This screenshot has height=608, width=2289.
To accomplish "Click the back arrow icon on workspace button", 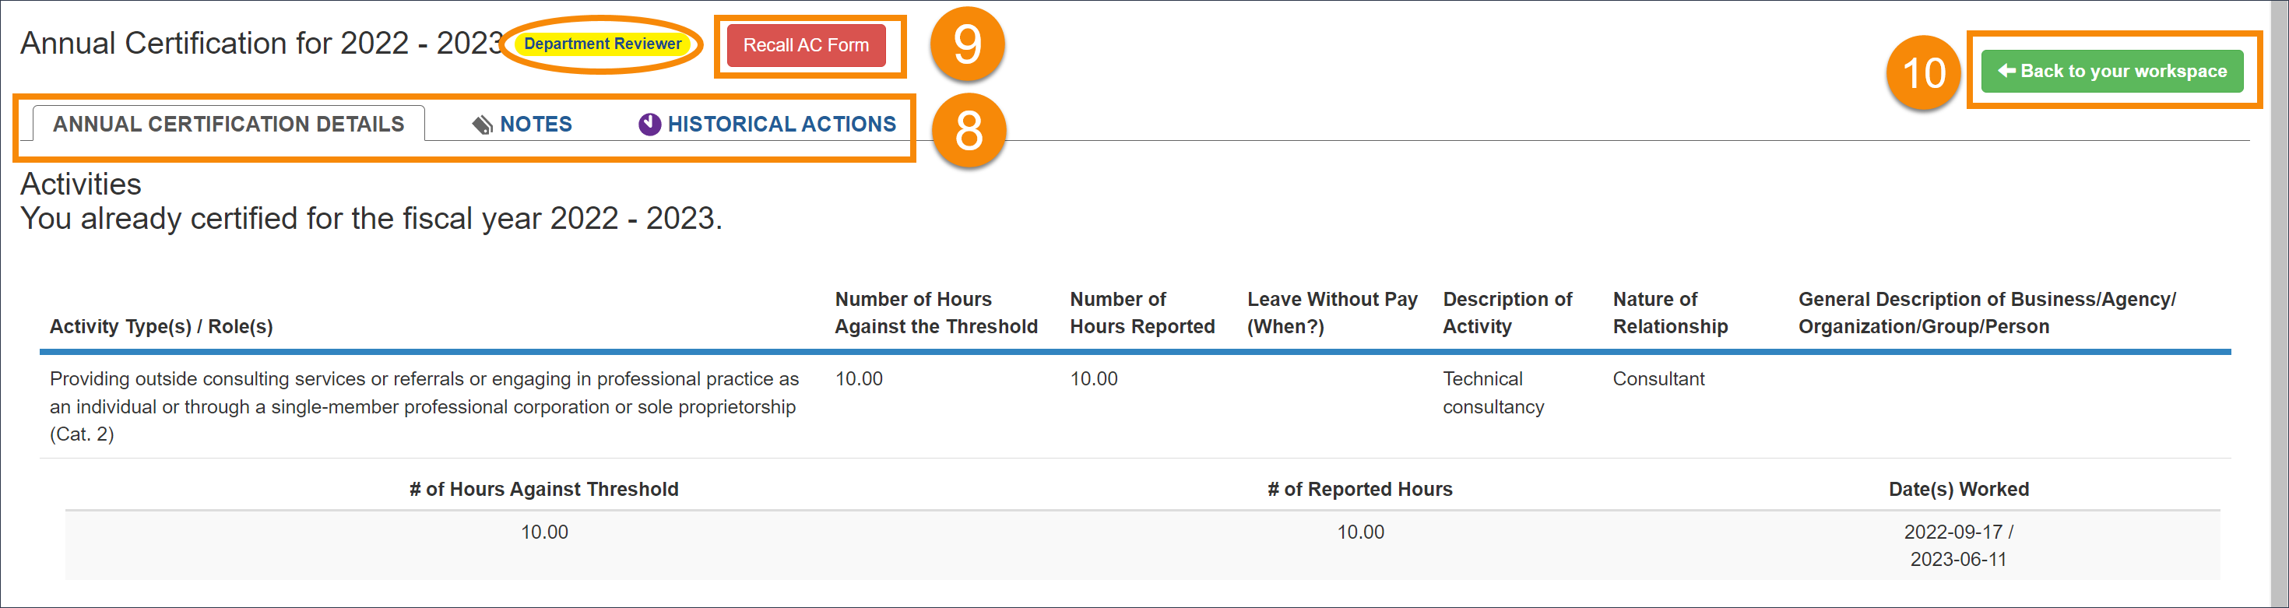I will click(2006, 70).
